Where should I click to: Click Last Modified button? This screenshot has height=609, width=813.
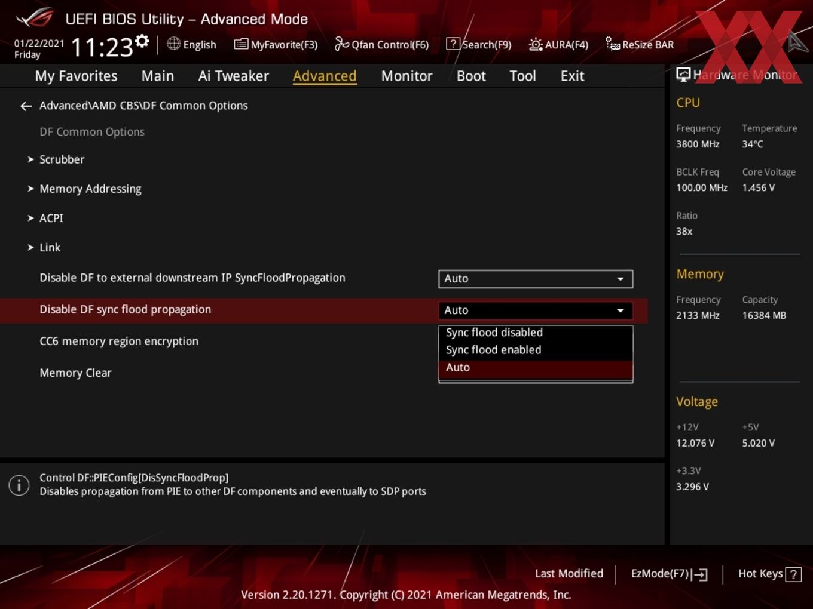pyautogui.click(x=569, y=574)
